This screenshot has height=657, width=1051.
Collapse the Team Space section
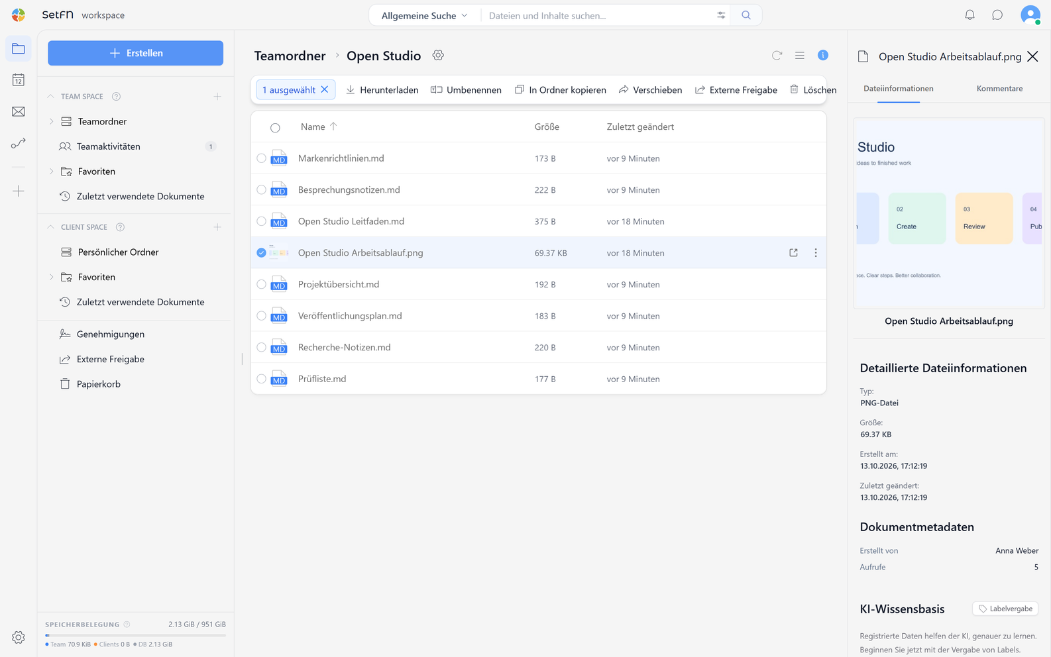point(51,97)
